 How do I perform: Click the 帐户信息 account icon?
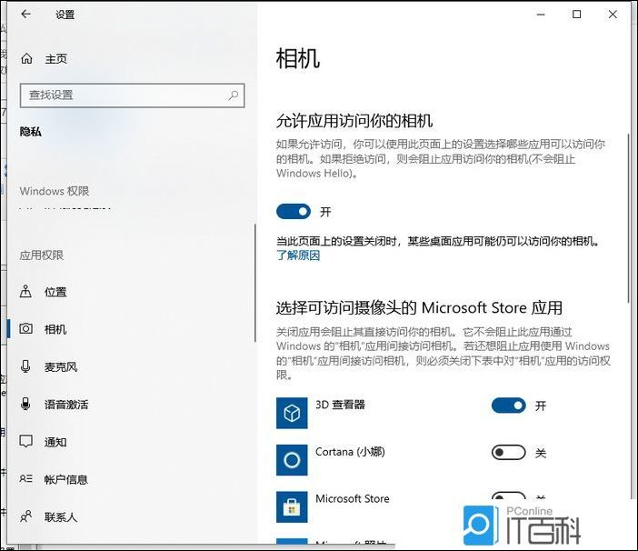(x=25, y=479)
